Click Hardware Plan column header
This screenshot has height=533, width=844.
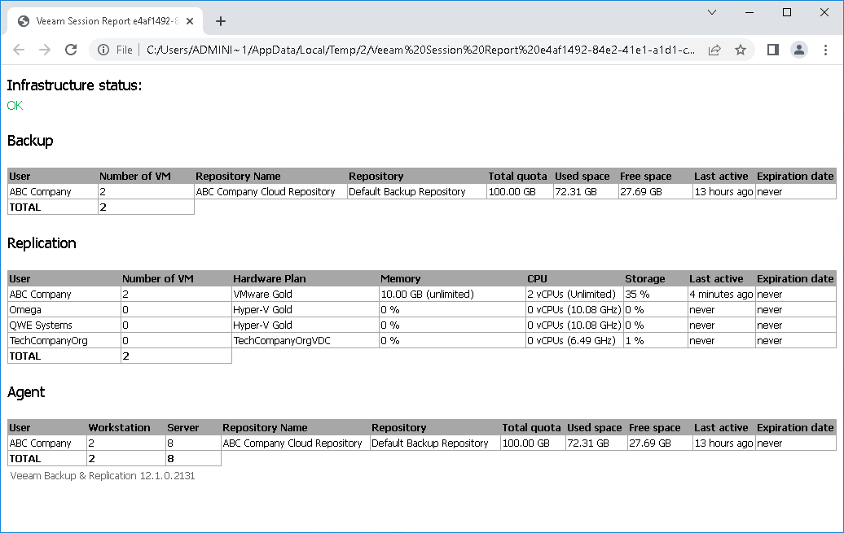pos(269,278)
